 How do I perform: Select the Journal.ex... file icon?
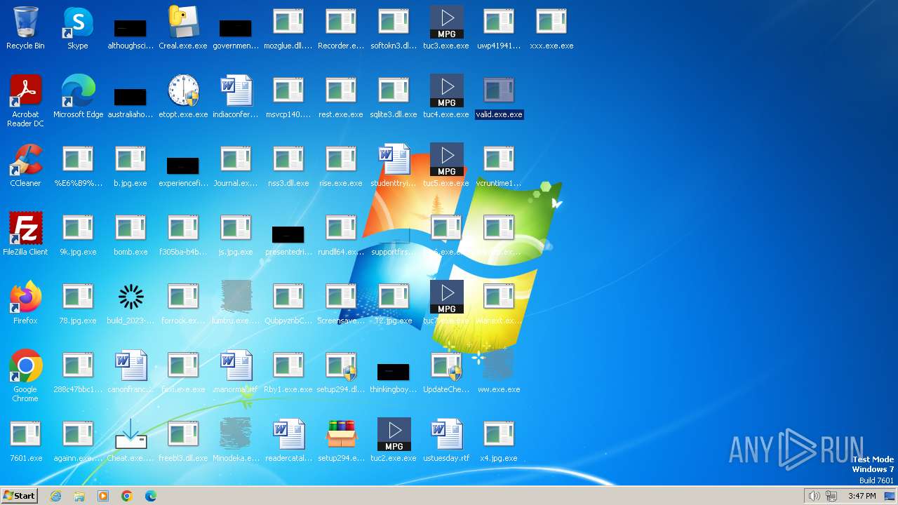(x=236, y=159)
